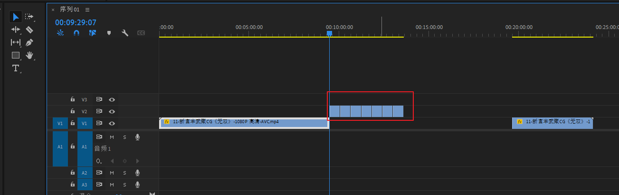Viewport: 619px width, 195px height.
Task: Choose the Ripple Edit tool
Action: [16, 29]
